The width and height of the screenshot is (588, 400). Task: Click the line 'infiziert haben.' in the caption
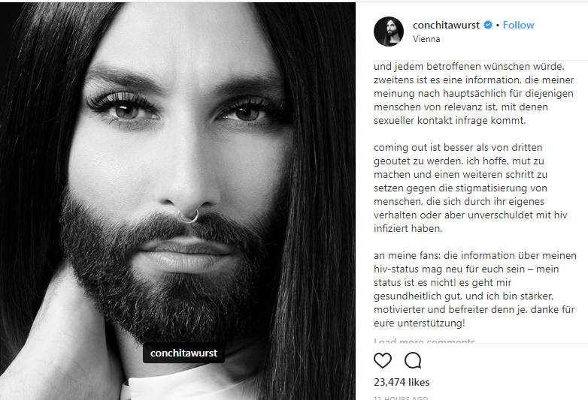(408, 229)
